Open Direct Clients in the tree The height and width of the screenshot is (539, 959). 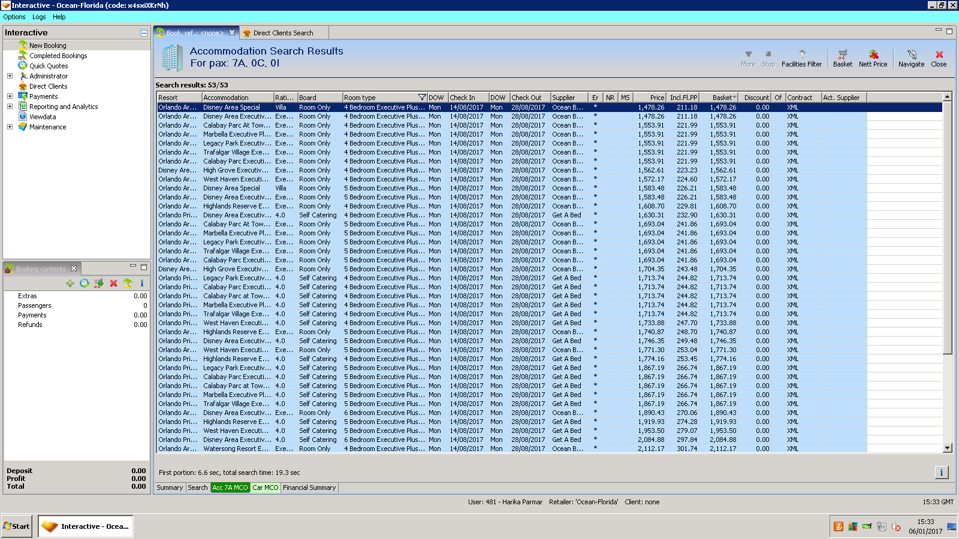coord(49,86)
